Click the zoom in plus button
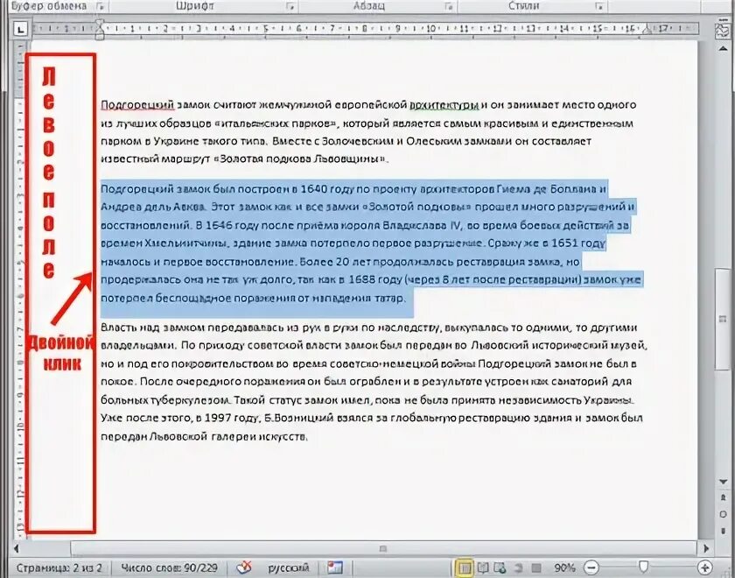The height and width of the screenshot is (578, 735). [x=704, y=568]
